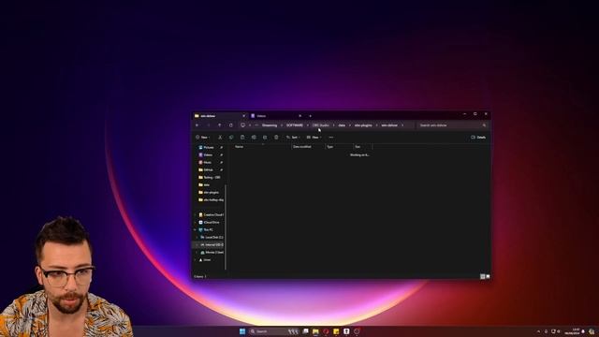Click the Delete trash icon in toolbar
The width and height of the screenshot is (599, 337).
coord(276,138)
